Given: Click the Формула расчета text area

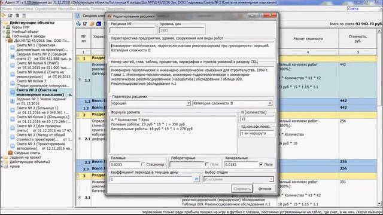Looking at the screenshot, I should 173,135.
